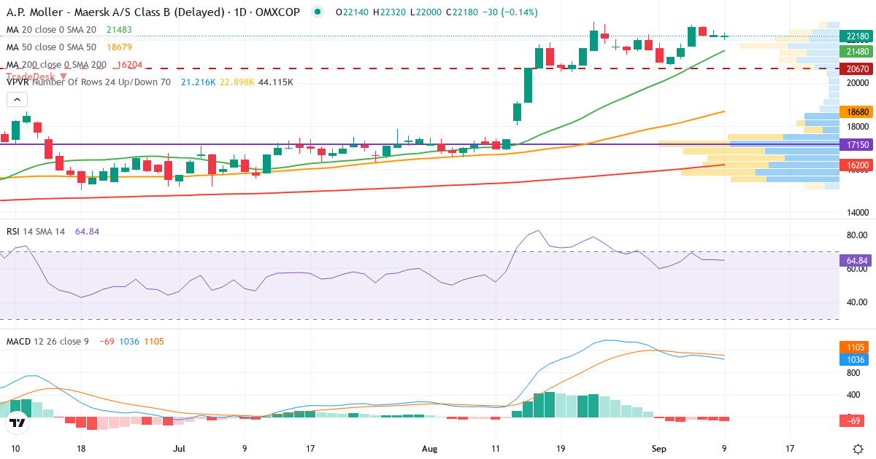Collapse the indicator legend chevron
This screenshot has height=459, width=876.
click(x=18, y=100)
